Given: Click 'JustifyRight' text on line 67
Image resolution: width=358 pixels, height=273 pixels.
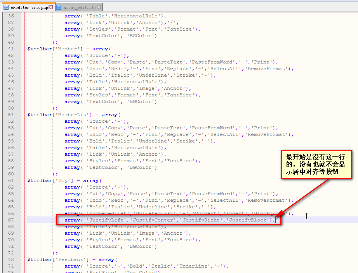Looking at the screenshot, I should 201,220.
